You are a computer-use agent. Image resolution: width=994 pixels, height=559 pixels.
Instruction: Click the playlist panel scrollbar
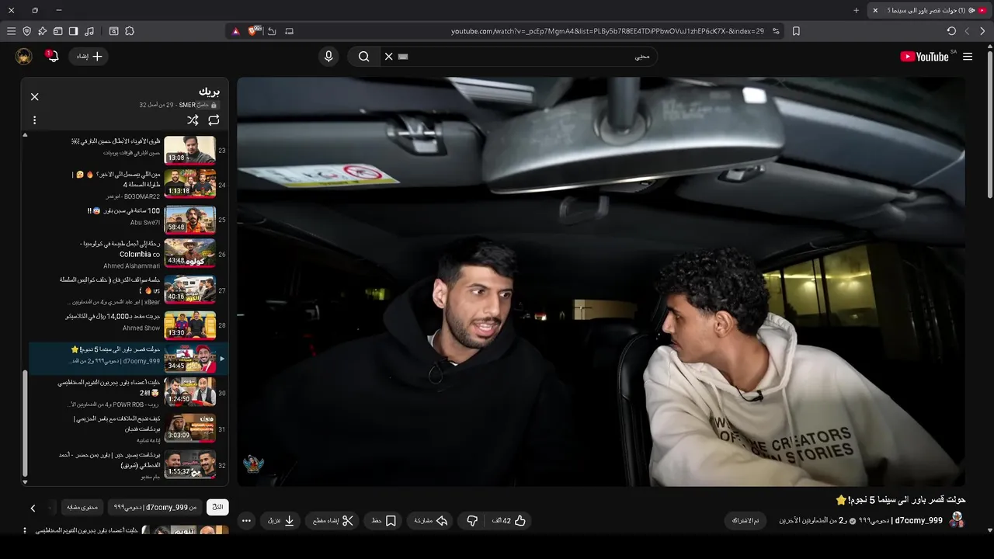25,423
